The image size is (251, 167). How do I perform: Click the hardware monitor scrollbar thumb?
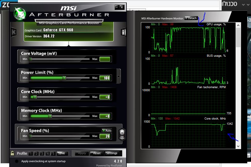click(x=238, y=37)
